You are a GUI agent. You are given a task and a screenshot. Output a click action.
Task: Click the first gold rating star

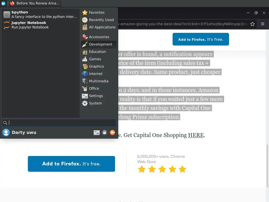[x=142, y=169]
